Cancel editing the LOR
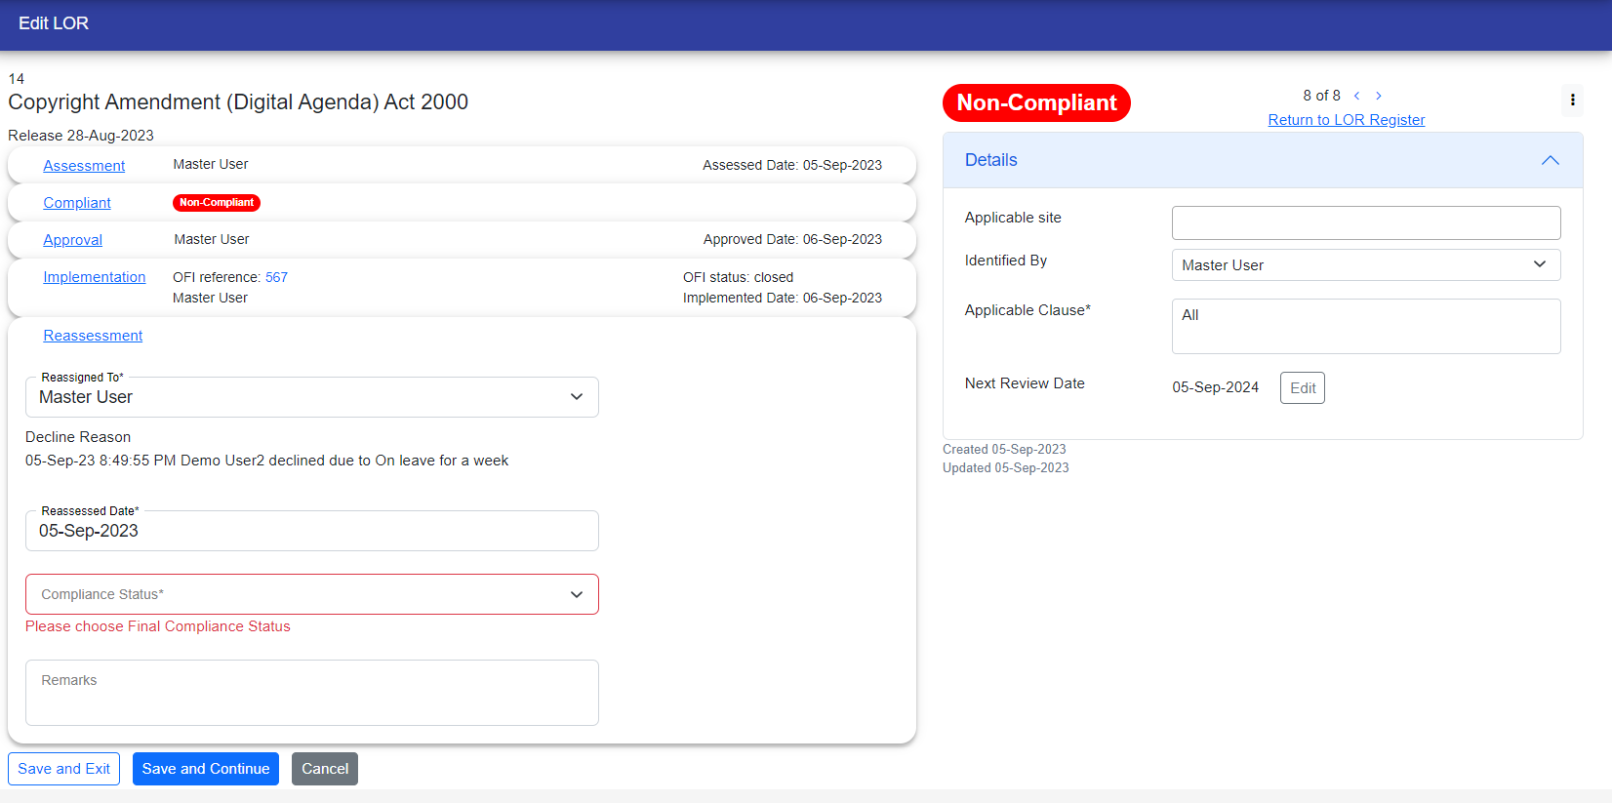The width and height of the screenshot is (1612, 803). click(325, 769)
